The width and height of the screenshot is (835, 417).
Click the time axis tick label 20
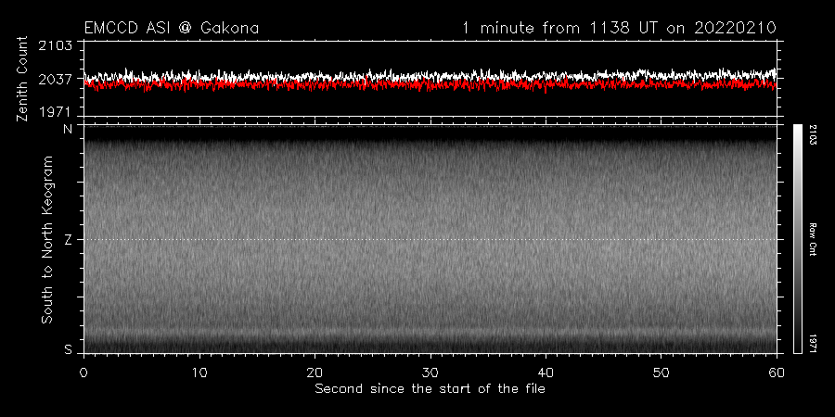[315, 372]
